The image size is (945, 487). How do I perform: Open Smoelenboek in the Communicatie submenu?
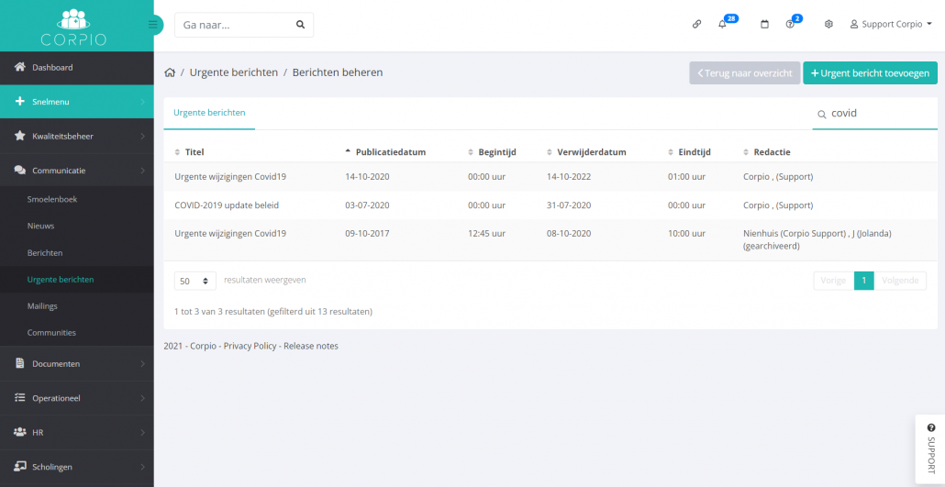coord(52,199)
